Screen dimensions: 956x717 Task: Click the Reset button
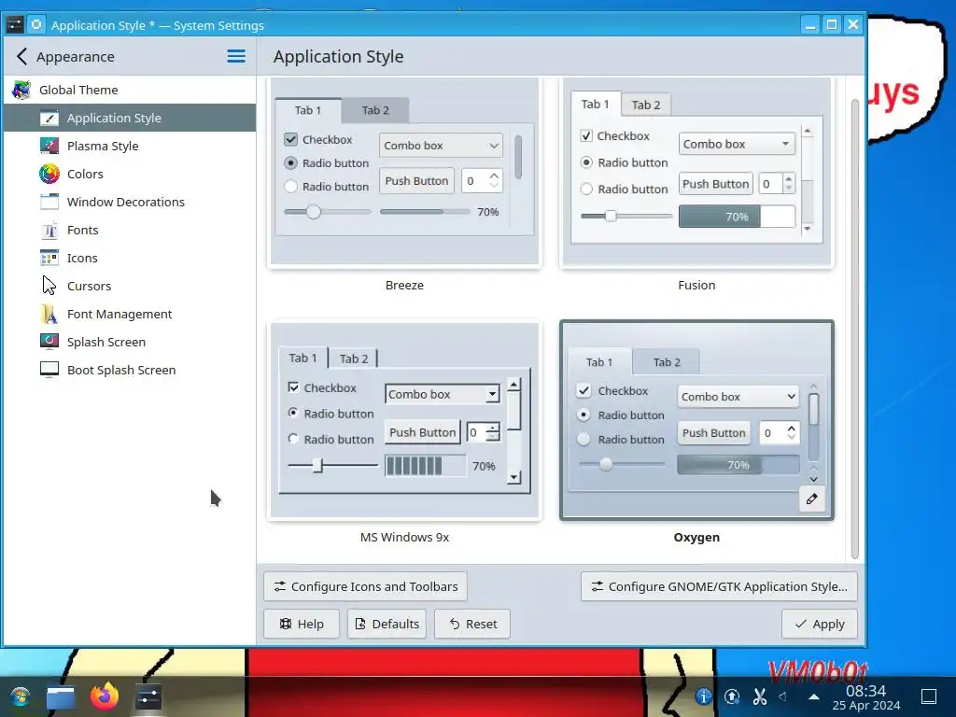471,624
